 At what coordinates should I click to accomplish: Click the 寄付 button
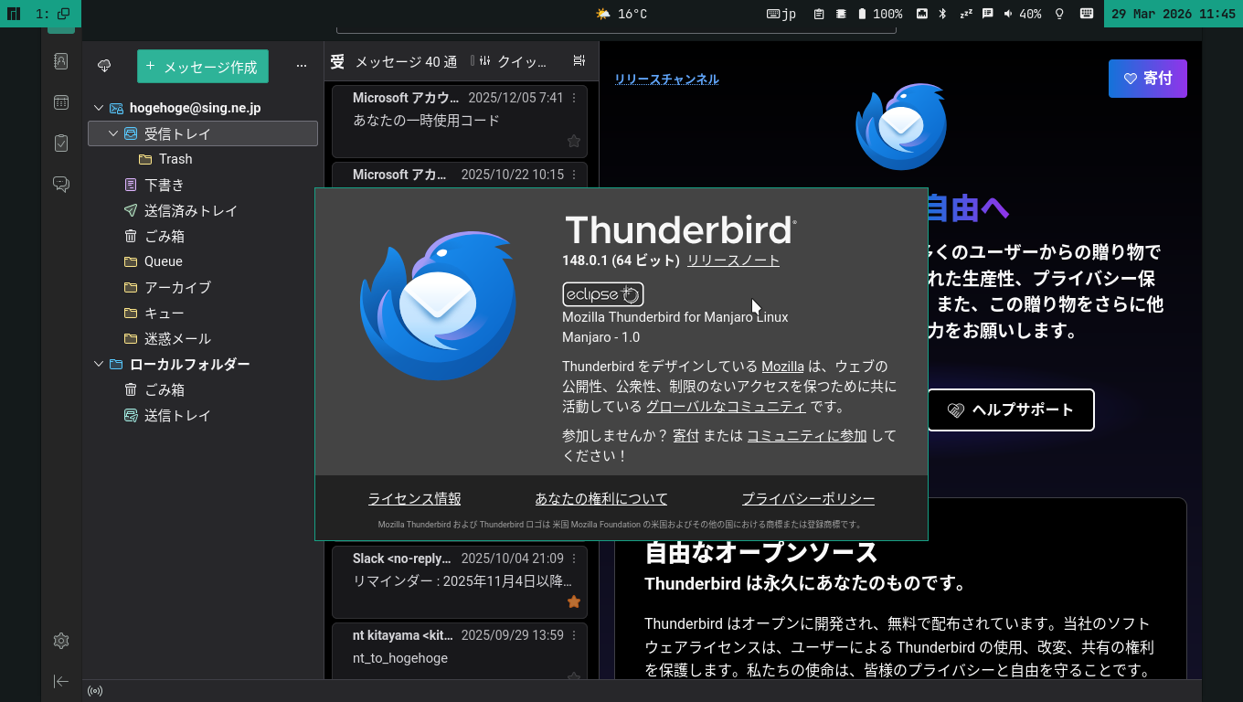click(1147, 79)
